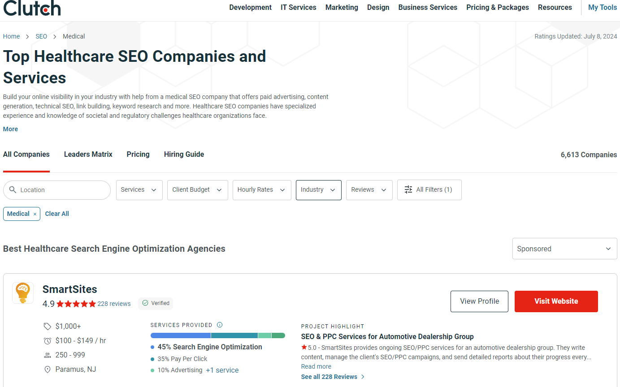Click the Verified badge checkmark

[145, 303]
